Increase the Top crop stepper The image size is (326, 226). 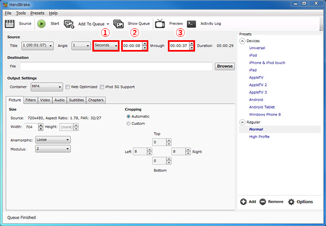169,140
